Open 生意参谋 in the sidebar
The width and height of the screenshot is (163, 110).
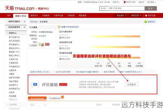(12, 70)
